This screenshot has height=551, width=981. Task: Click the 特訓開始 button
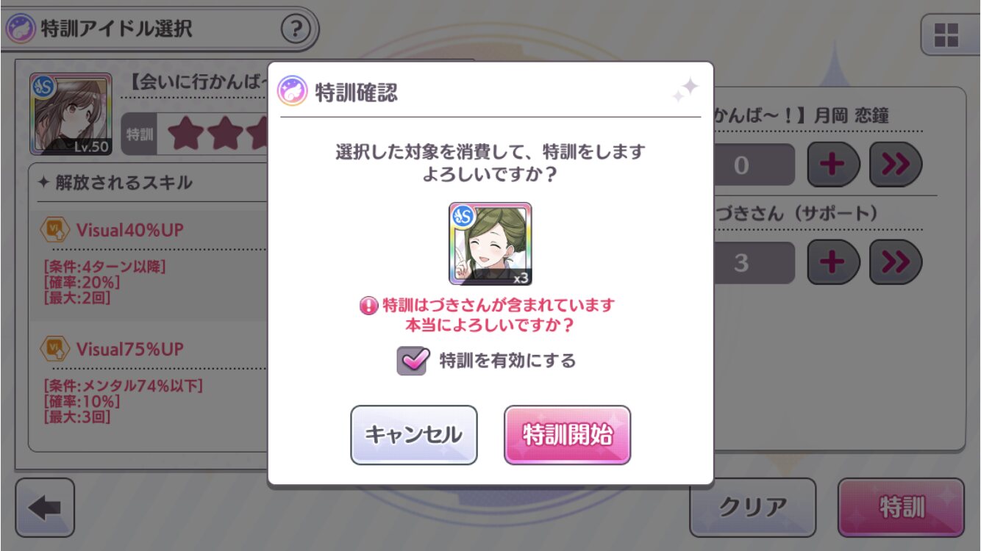(x=567, y=435)
